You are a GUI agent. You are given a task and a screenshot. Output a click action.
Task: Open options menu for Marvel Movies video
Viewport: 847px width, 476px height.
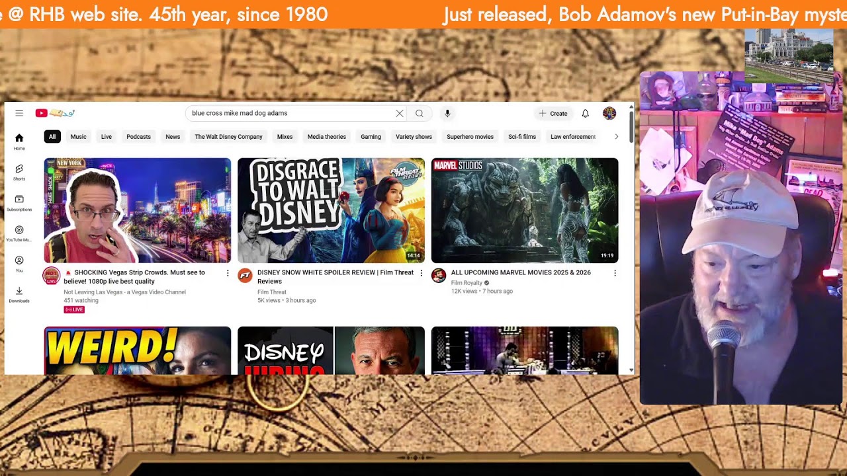click(x=615, y=273)
